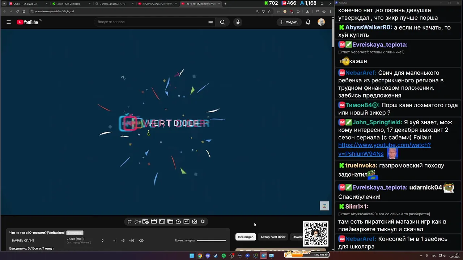Open the browser downloads icon
This screenshot has width=463, height=260.
(307, 11)
